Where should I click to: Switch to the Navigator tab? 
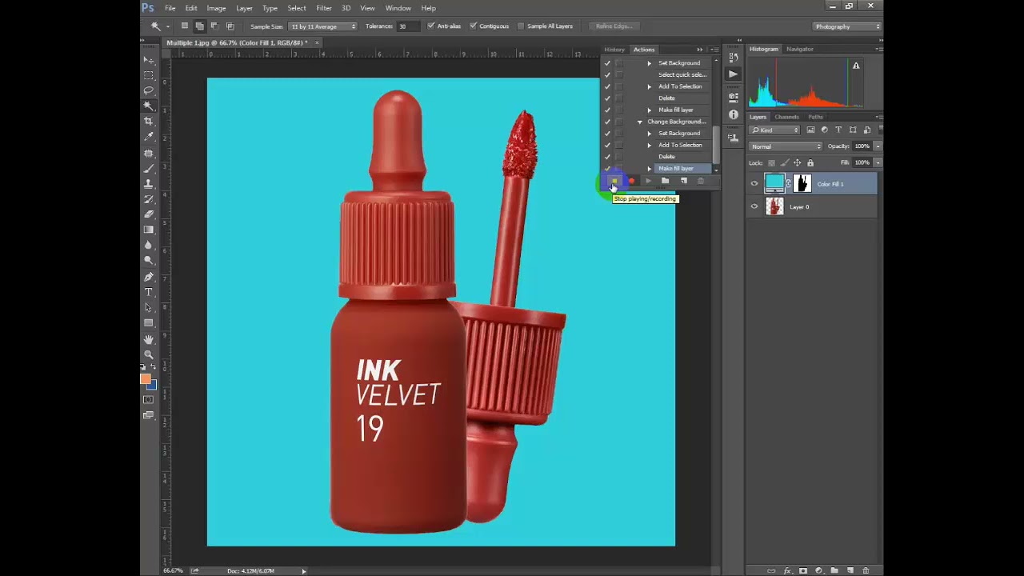(799, 49)
